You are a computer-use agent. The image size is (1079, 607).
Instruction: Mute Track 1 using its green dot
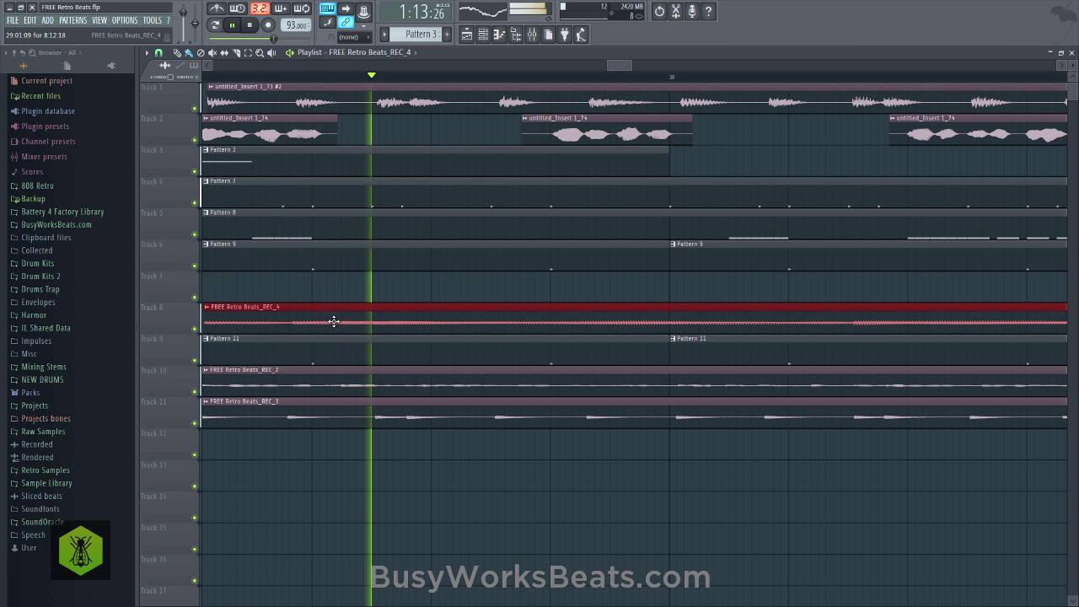click(x=195, y=108)
